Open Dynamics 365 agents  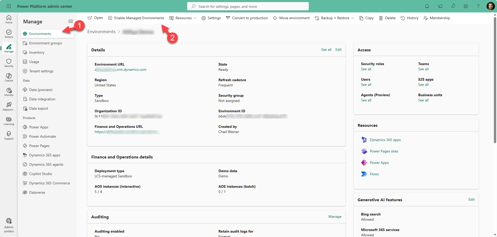pyautogui.click(x=47, y=164)
